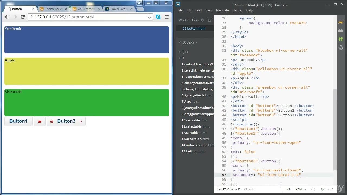Open the Extension Manager brick icon
347x195 pixels.
[x=341, y=31]
